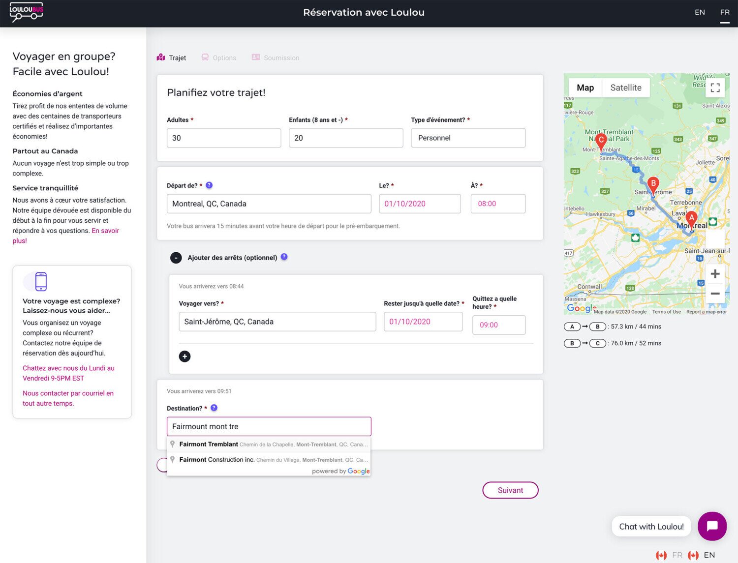The width and height of the screenshot is (738, 563).
Task: Edit the Saint-Jérôme stop field
Action: click(x=277, y=322)
